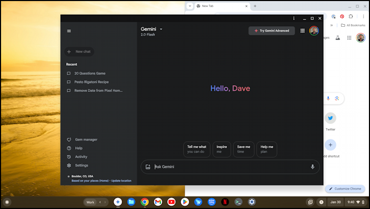Open calendar via Jan 30 date
Viewport: 370px width, 209px height.
pos(335,202)
